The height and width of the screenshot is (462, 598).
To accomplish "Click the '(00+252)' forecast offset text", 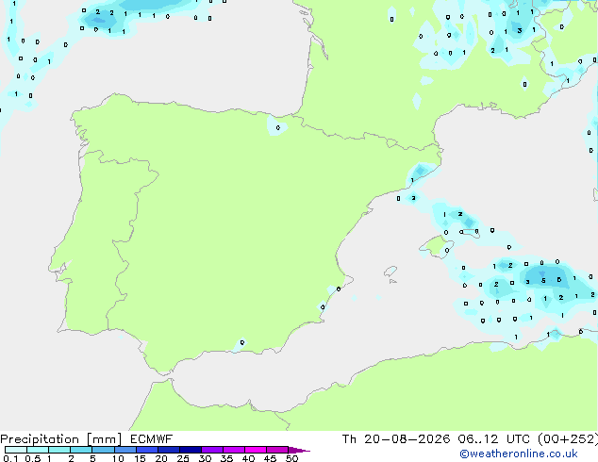I will click(568, 439).
